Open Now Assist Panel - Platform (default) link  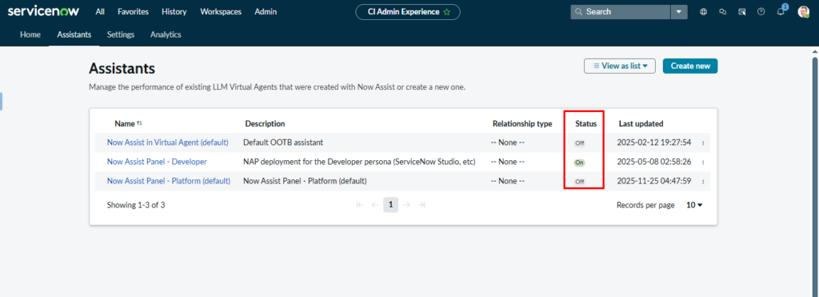169,182
